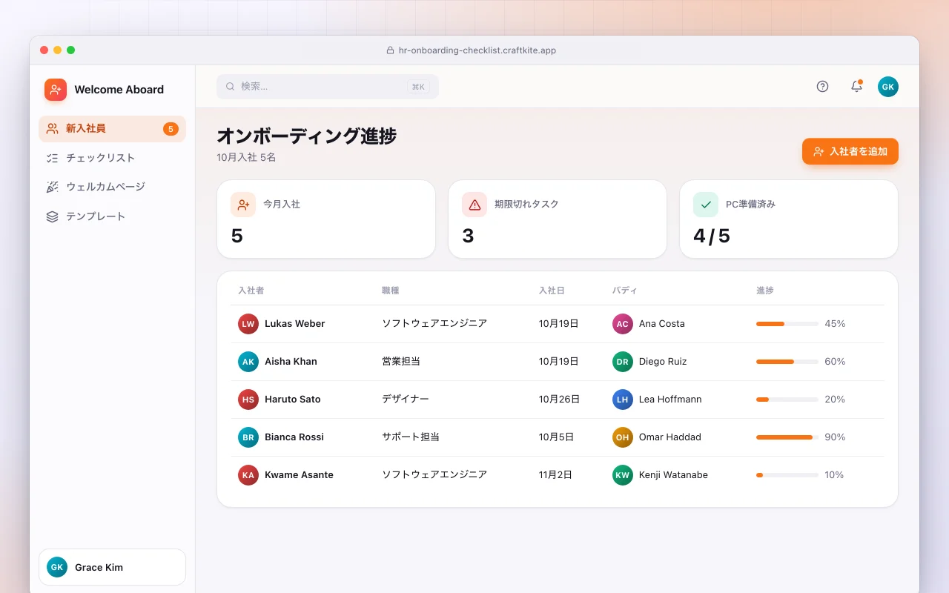The image size is (949, 593).
Task: Open notifications bell icon
Action: [856, 87]
